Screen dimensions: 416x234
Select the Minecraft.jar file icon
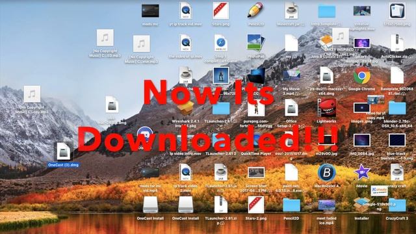pos(291,10)
